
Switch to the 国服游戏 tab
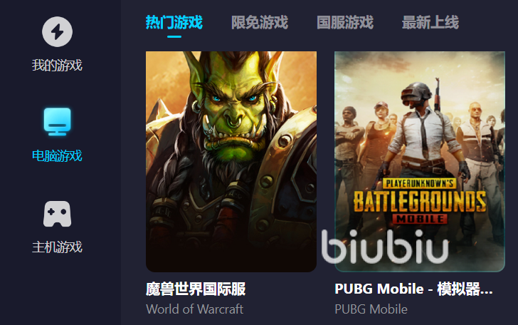[345, 23]
